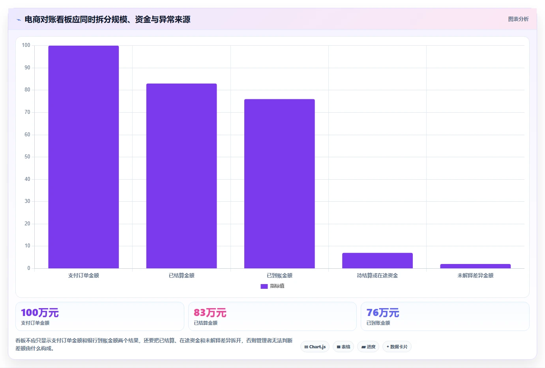Click the small arrow icon before the title
545x368 pixels.
19,20
